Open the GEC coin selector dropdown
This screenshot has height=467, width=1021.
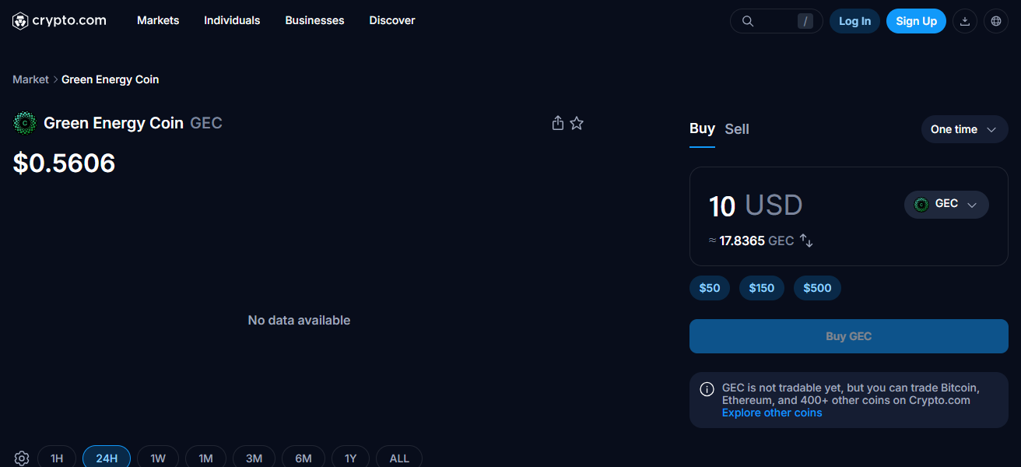tap(946, 205)
